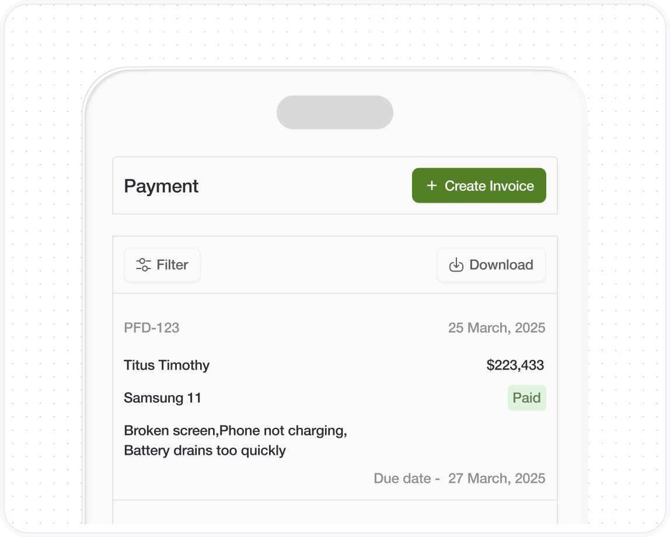This screenshot has width=670, height=537.
Task: Expand the Download format options
Action: [x=491, y=265]
